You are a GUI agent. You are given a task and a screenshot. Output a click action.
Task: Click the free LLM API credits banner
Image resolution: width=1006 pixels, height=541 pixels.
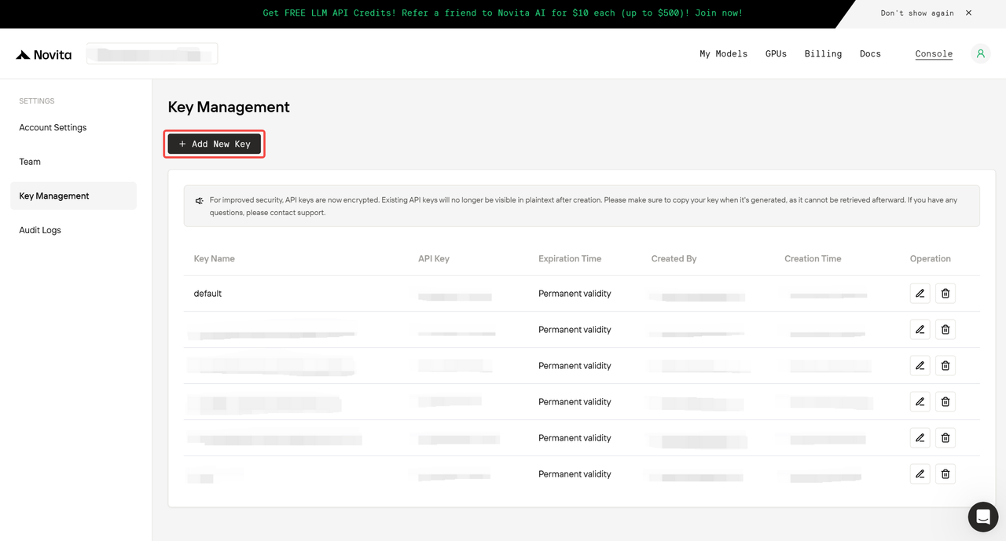[503, 13]
